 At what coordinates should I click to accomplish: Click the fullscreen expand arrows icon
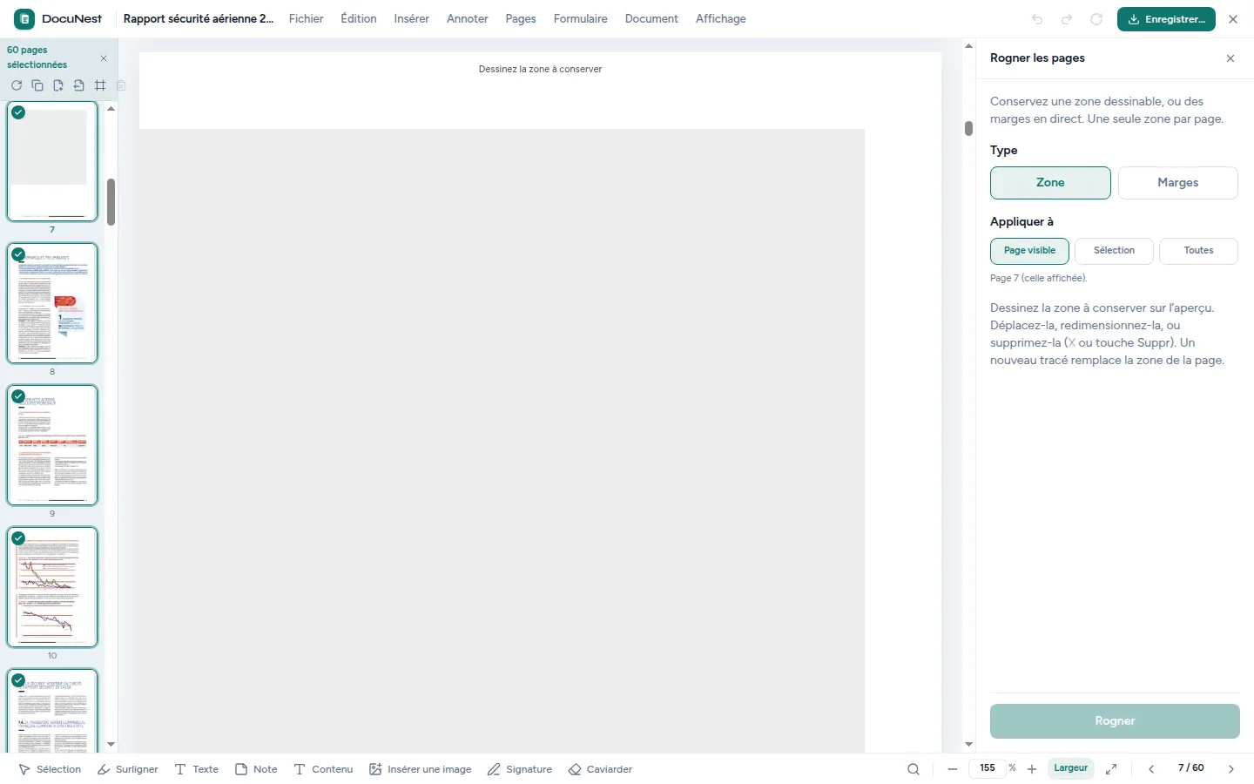[x=1111, y=769]
